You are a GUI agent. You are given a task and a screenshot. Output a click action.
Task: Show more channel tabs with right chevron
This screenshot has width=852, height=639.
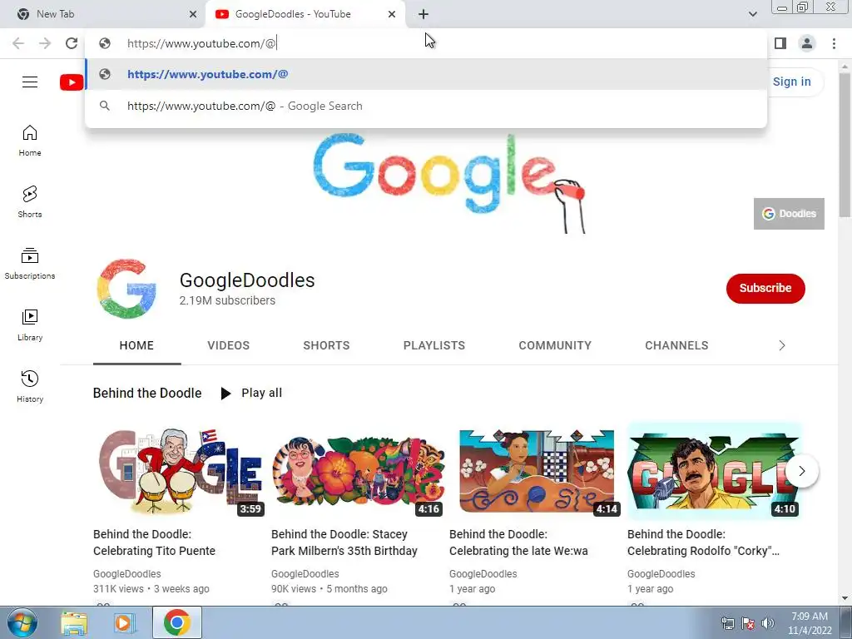coord(782,345)
